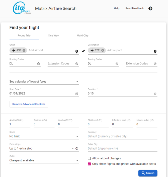Open nearby airports map pin for Origin
The image size is (168, 177).
[77, 51]
